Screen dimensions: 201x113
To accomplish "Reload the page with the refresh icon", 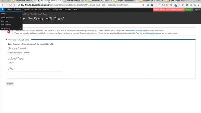I will pos(10,5).
